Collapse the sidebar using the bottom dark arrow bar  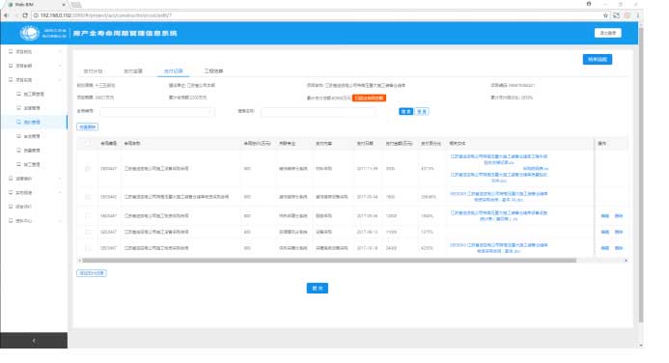coord(34,341)
